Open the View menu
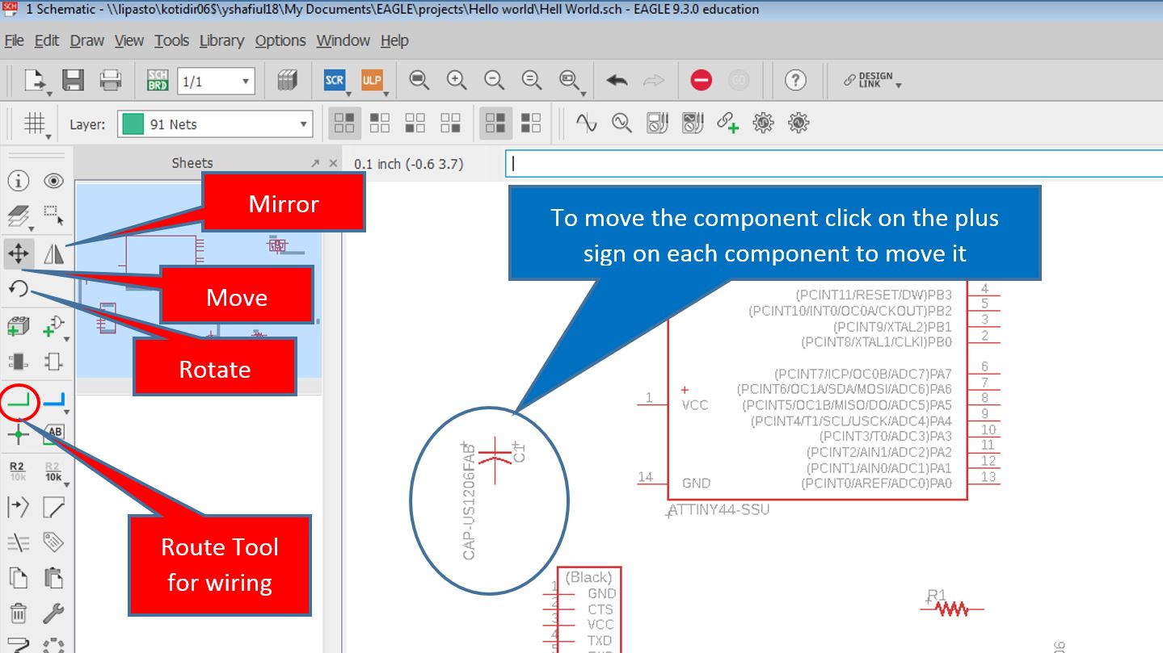This screenshot has height=653, width=1163. click(x=129, y=40)
